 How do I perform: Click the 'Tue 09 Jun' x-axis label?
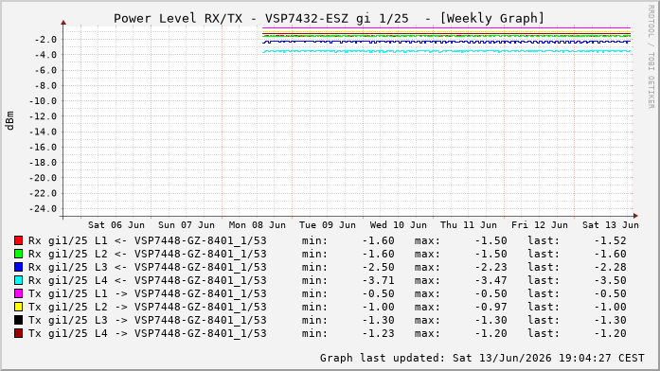328,225
